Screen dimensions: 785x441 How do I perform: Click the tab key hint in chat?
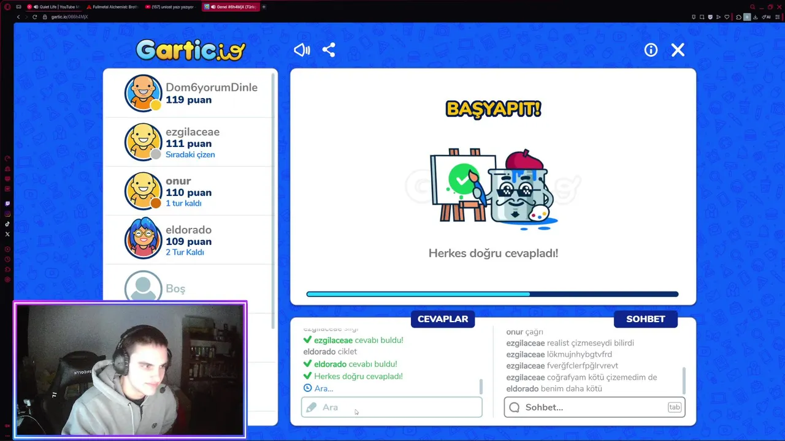675,407
